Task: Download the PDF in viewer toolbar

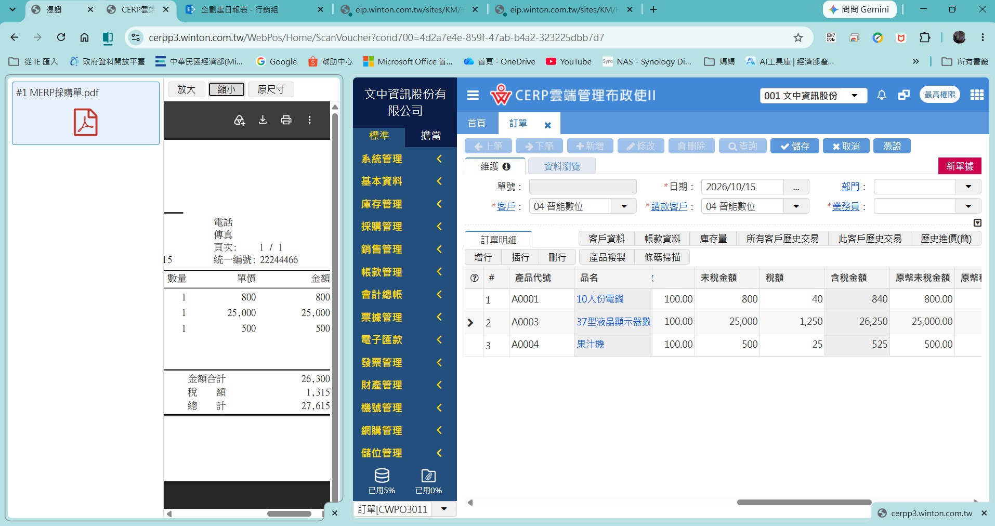Action: pyautogui.click(x=263, y=120)
